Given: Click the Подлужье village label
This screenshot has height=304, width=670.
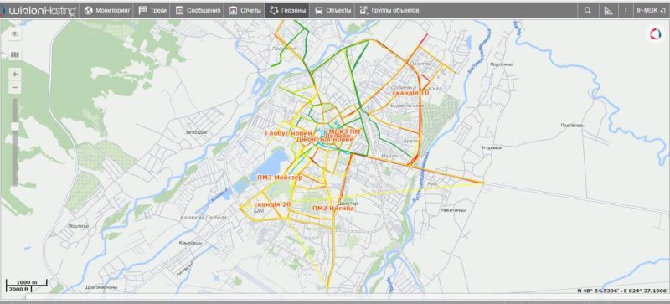Looking at the screenshot, I should (501, 64).
